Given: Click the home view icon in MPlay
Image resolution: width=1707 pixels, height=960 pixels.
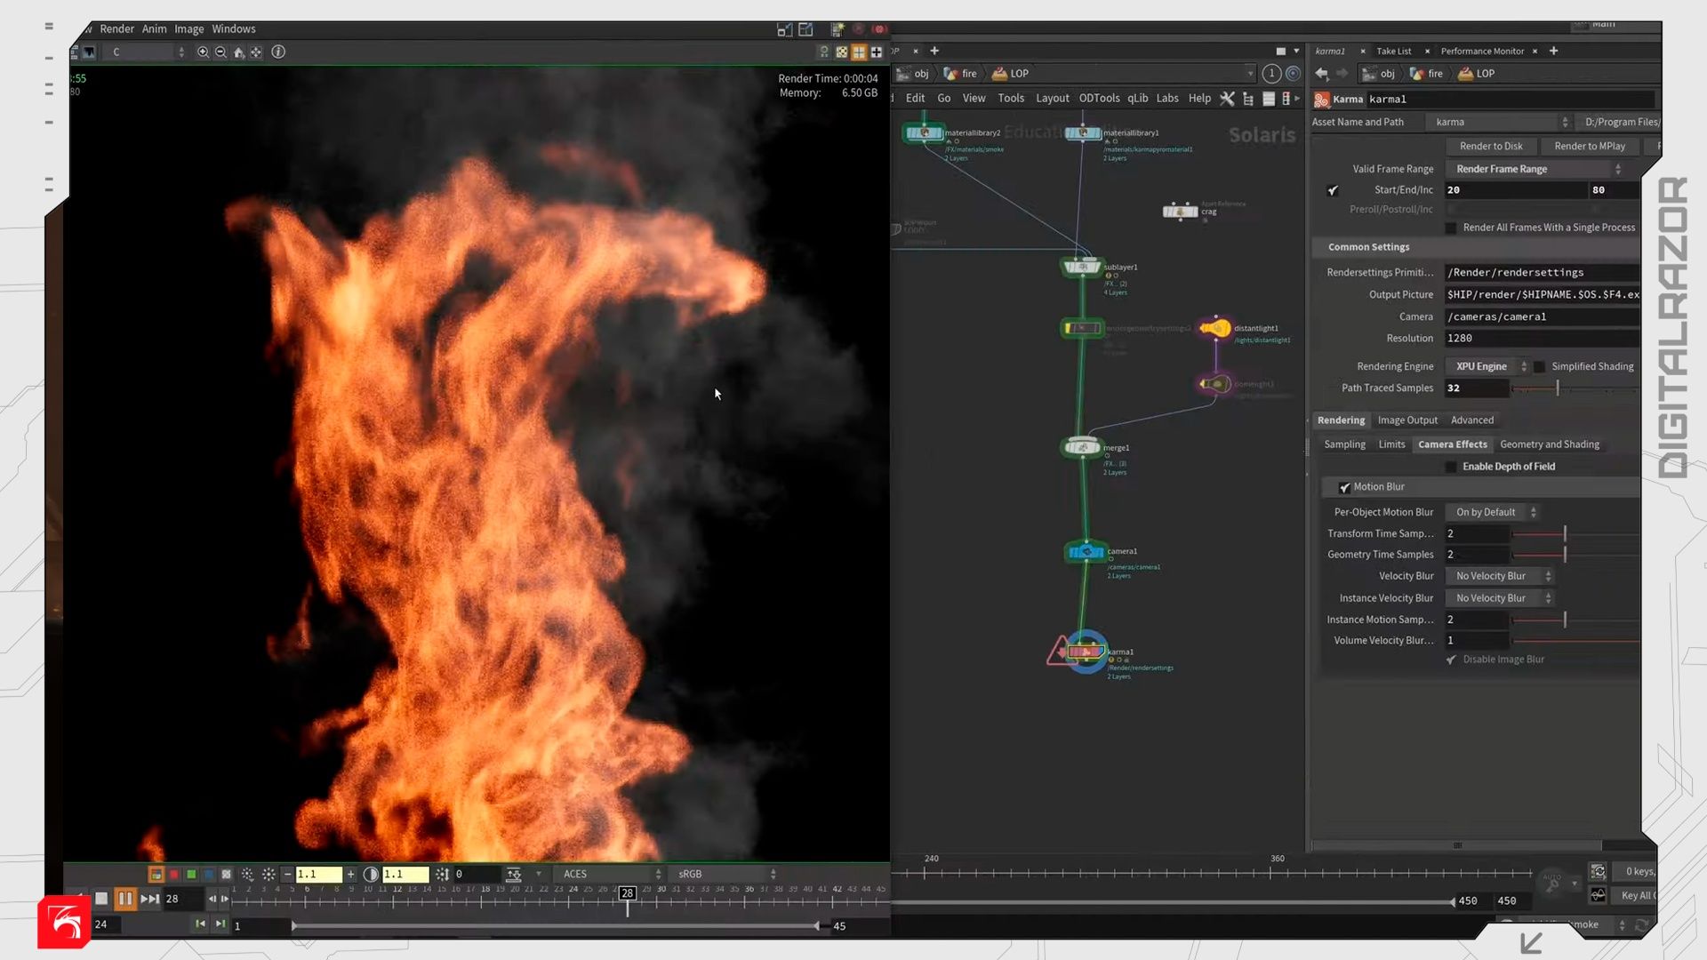Looking at the screenshot, I should point(238,52).
